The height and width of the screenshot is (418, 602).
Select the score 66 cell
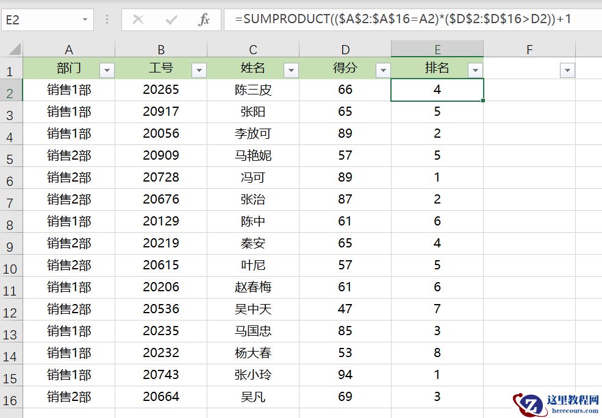click(345, 90)
